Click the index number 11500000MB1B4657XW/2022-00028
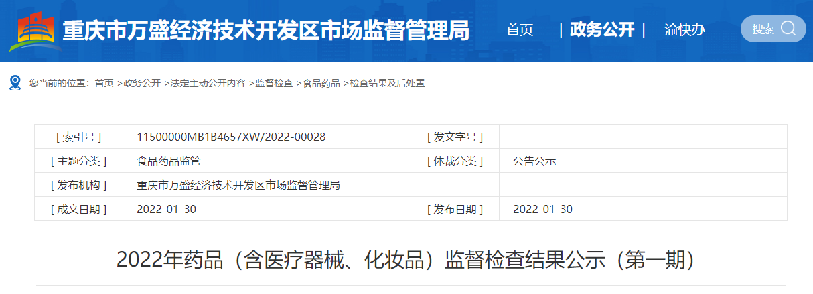The image size is (813, 294). tap(231, 137)
